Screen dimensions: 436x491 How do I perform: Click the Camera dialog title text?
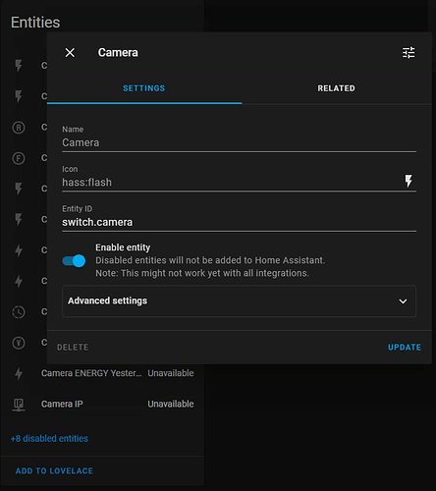click(x=118, y=52)
